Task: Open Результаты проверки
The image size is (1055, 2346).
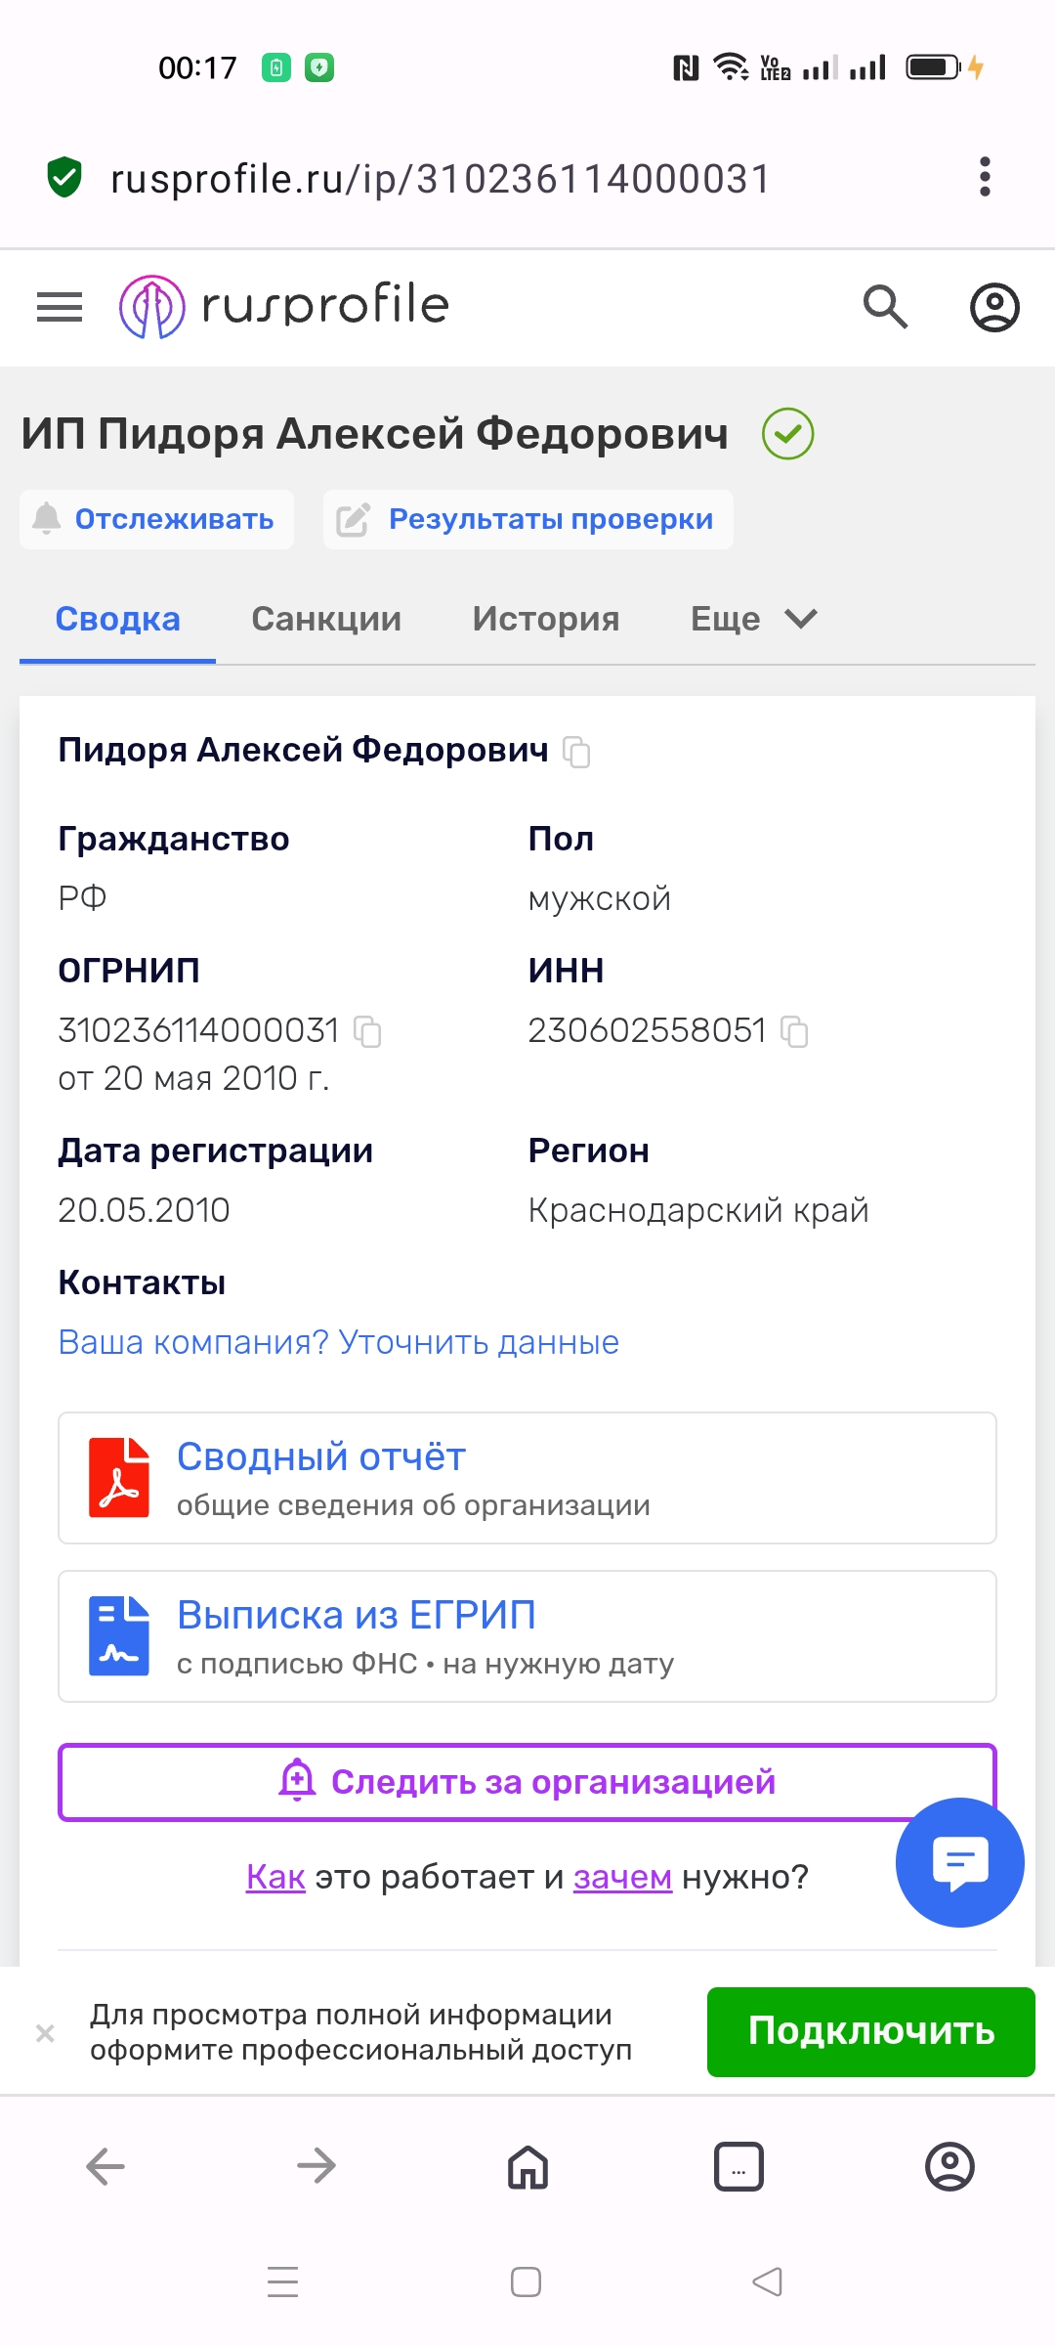Action: click(x=528, y=519)
